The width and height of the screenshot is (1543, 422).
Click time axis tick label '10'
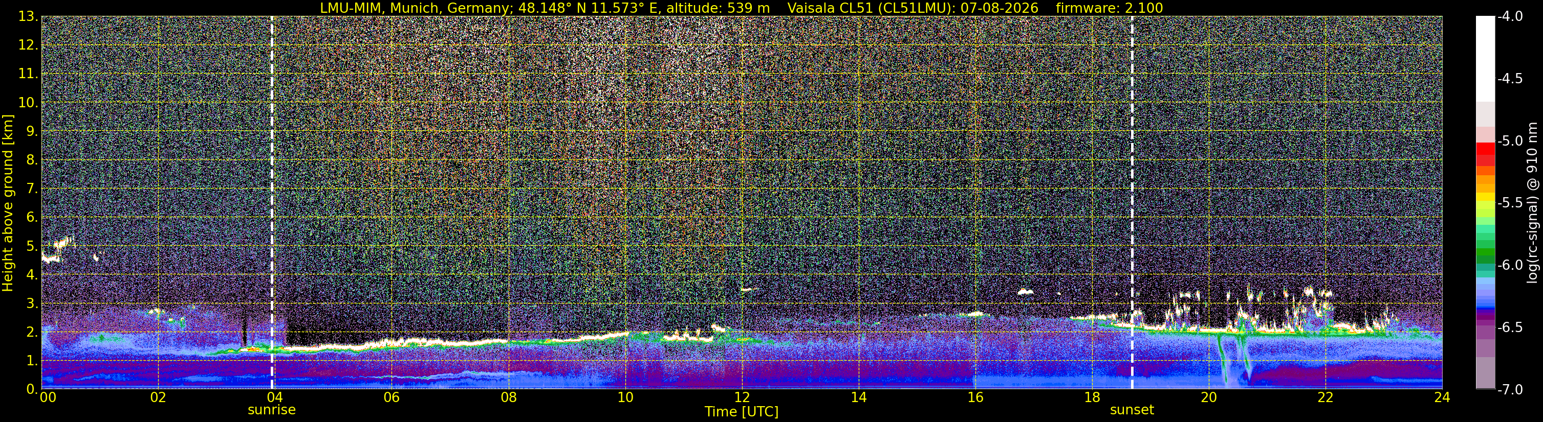[x=625, y=398]
